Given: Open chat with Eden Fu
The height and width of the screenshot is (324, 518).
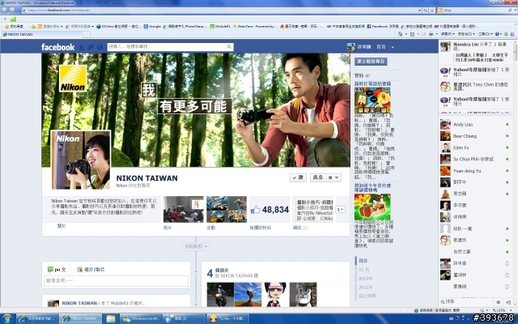Looking at the screenshot, I should tap(475, 147).
